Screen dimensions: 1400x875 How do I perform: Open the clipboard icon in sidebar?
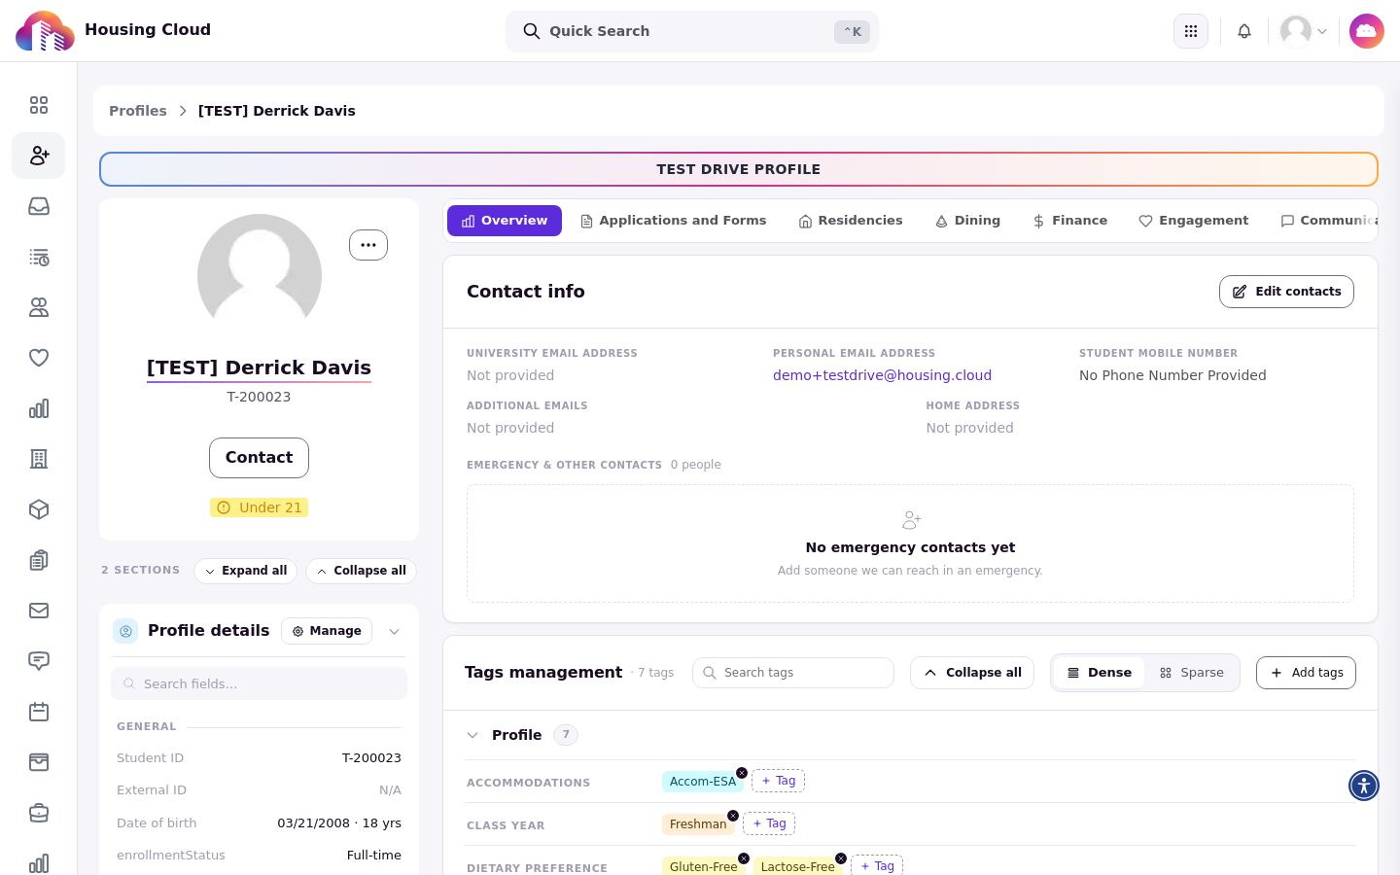pos(39,560)
